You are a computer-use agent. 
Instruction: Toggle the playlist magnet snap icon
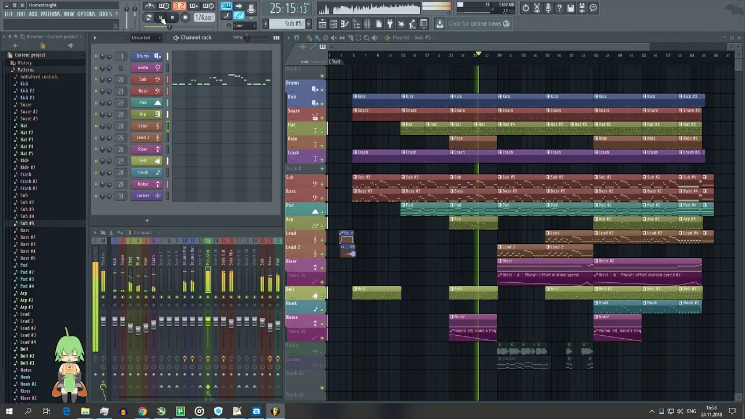[296, 38]
